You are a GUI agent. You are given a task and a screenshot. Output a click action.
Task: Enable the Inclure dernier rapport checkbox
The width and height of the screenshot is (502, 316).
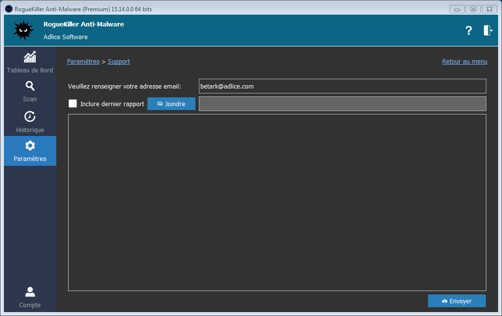pos(73,104)
